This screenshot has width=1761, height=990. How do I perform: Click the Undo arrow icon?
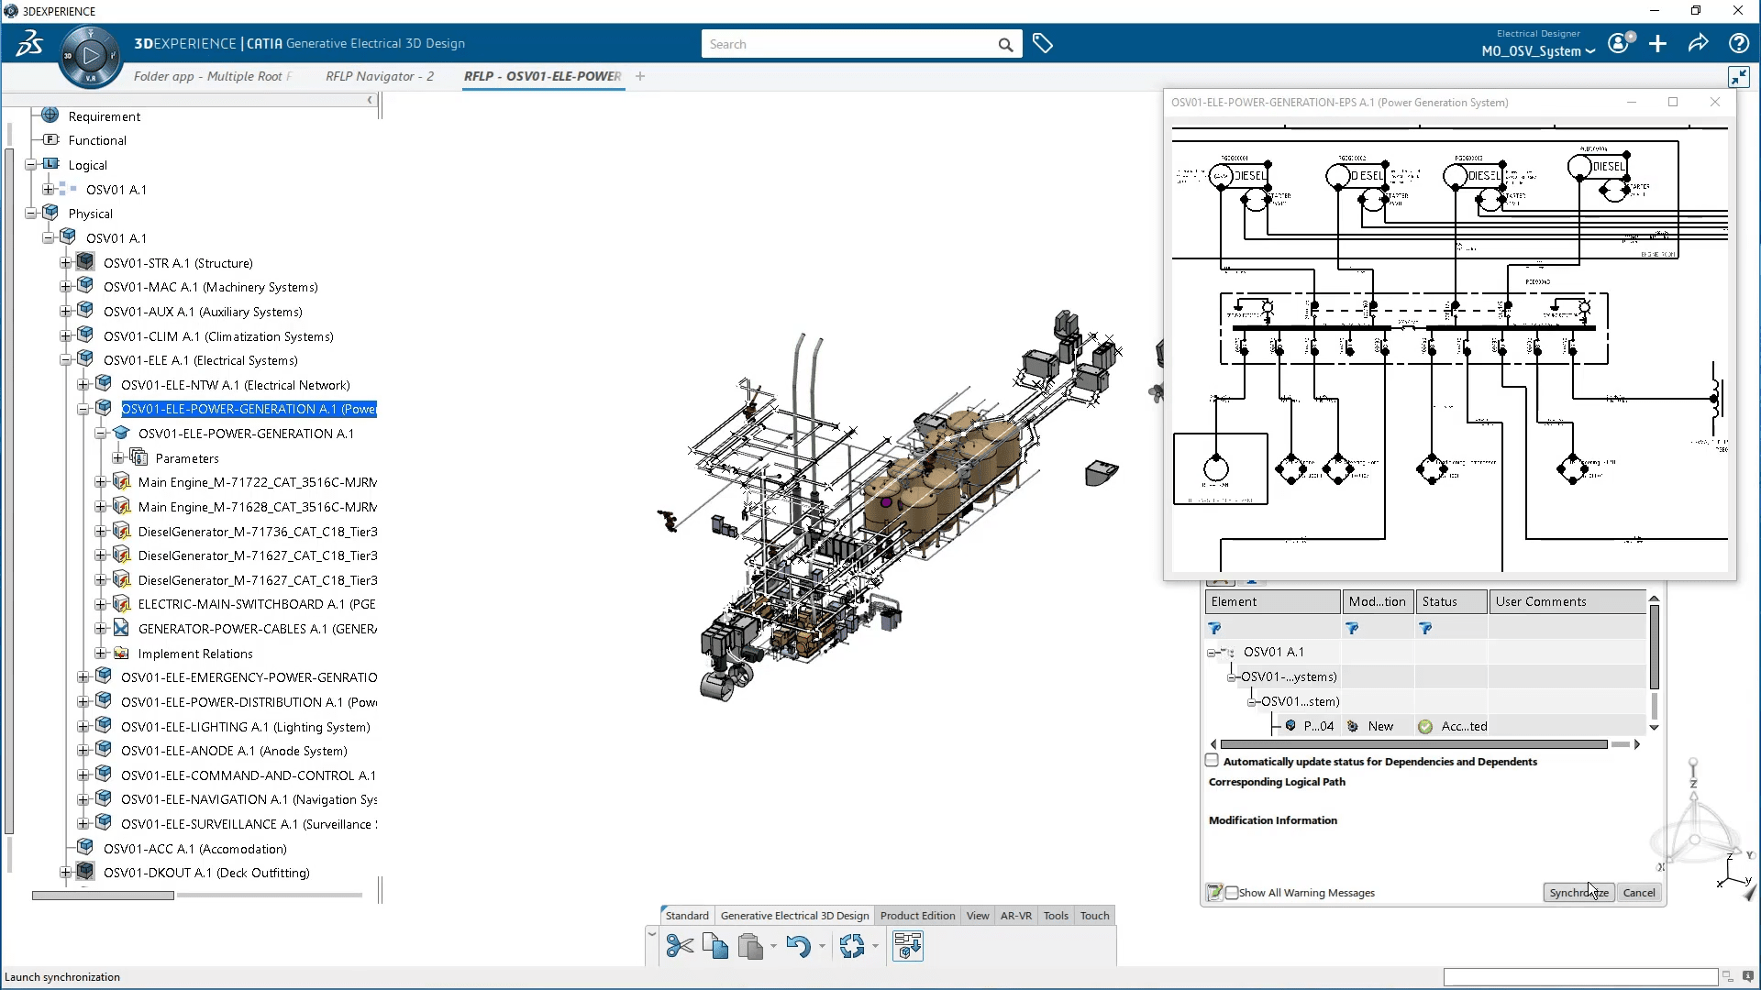798,946
